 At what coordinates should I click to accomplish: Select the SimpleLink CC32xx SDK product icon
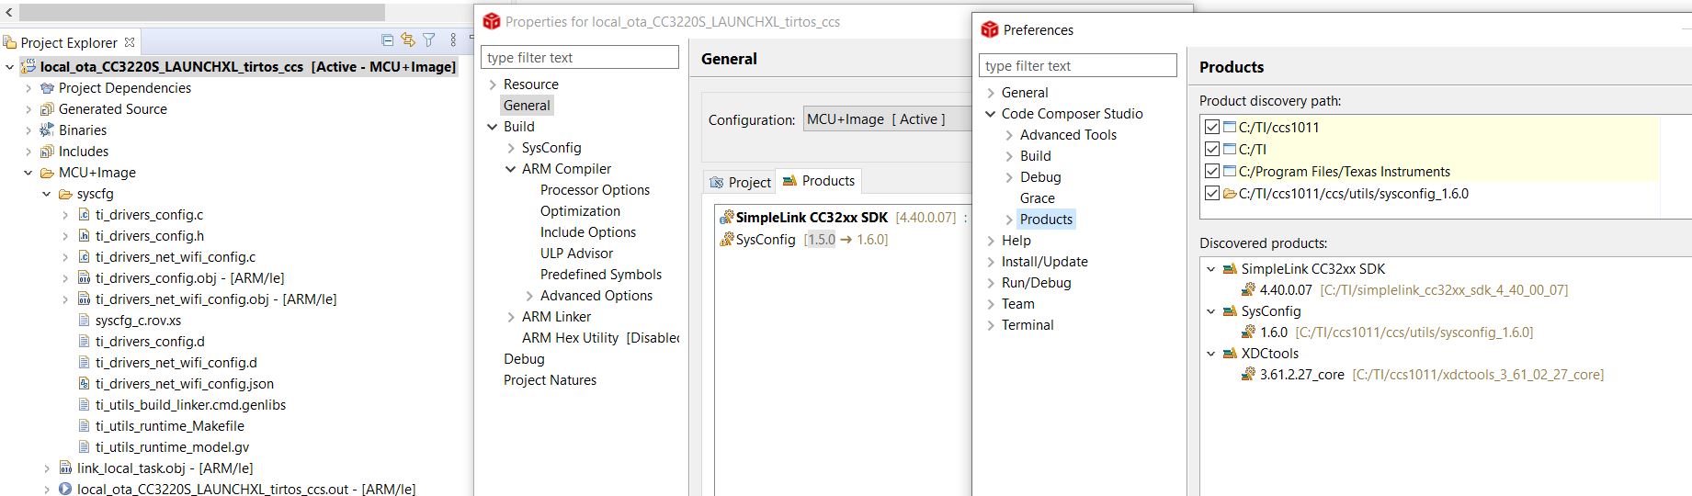726,218
